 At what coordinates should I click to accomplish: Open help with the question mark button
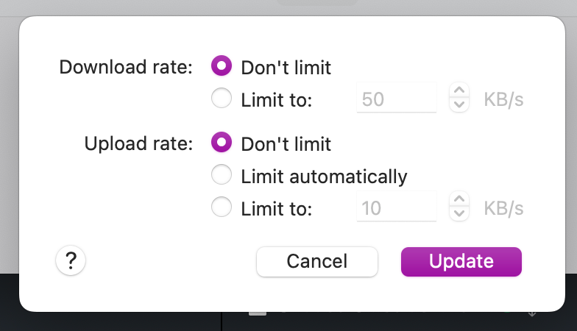tap(71, 260)
